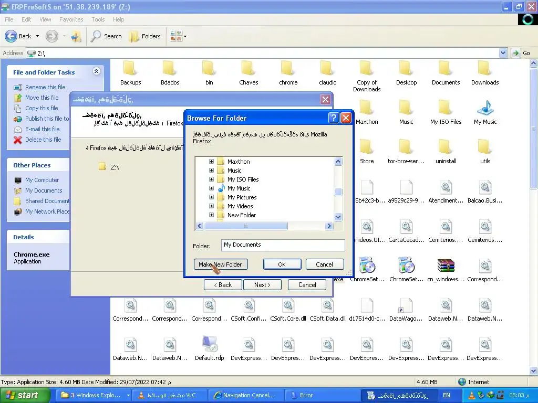
Task: Toggle the Folders pane button
Action: coord(145,36)
